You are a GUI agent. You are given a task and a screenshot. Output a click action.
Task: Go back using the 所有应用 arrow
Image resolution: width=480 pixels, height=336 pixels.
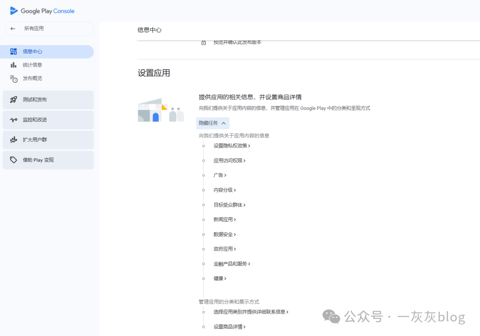13,28
